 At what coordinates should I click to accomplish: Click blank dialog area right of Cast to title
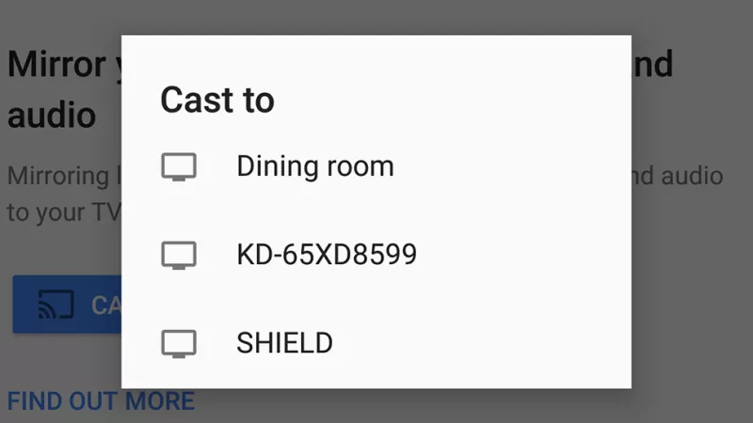(453, 100)
